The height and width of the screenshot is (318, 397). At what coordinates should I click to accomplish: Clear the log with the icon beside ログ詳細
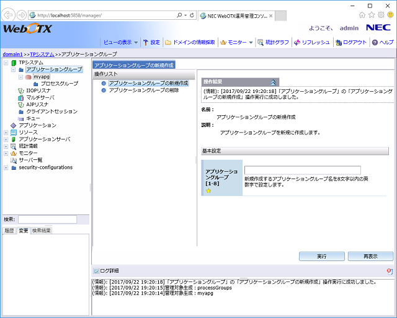389,271
